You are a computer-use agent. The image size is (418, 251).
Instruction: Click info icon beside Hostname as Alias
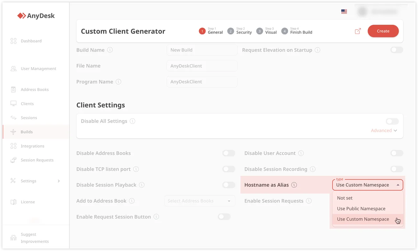tap(294, 185)
